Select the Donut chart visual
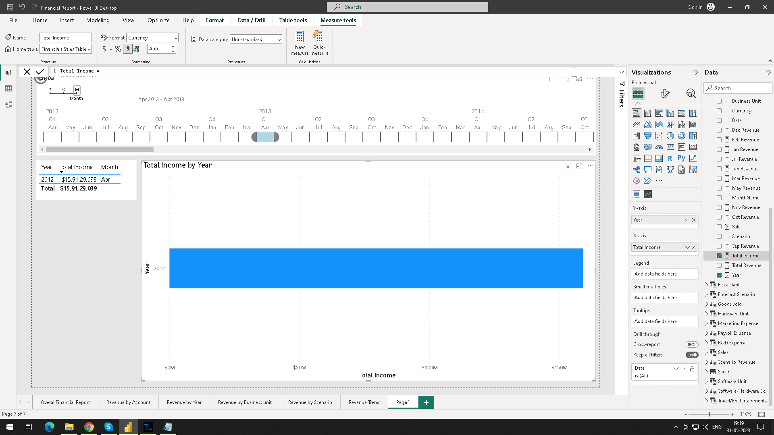The height and width of the screenshot is (435, 774). point(681,136)
